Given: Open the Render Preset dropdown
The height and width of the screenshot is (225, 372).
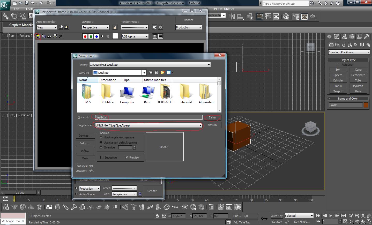Looking at the screenshot, I should (135, 27).
